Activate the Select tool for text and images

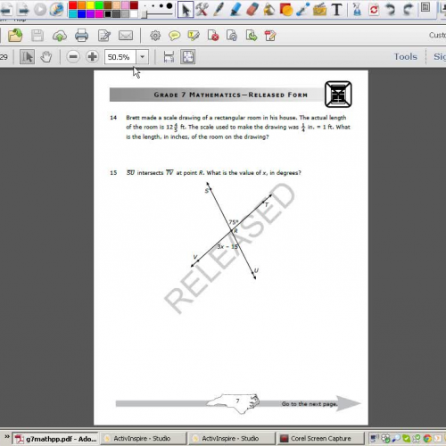click(x=27, y=56)
